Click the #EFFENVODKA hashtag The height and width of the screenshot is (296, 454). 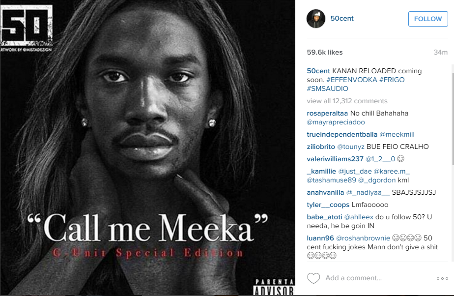(351, 80)
